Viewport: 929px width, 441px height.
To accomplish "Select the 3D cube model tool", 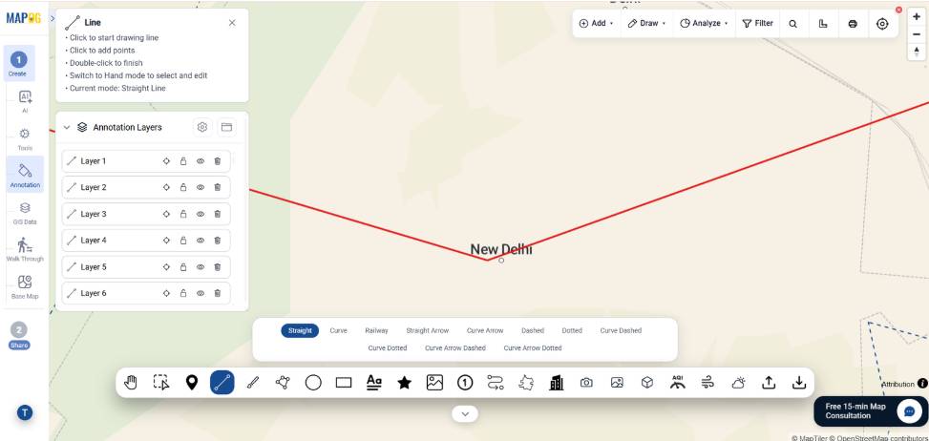I will (647, 383).
